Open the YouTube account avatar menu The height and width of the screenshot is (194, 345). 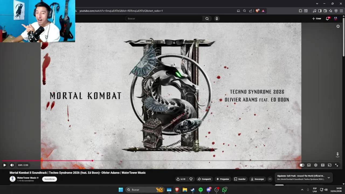336,19
